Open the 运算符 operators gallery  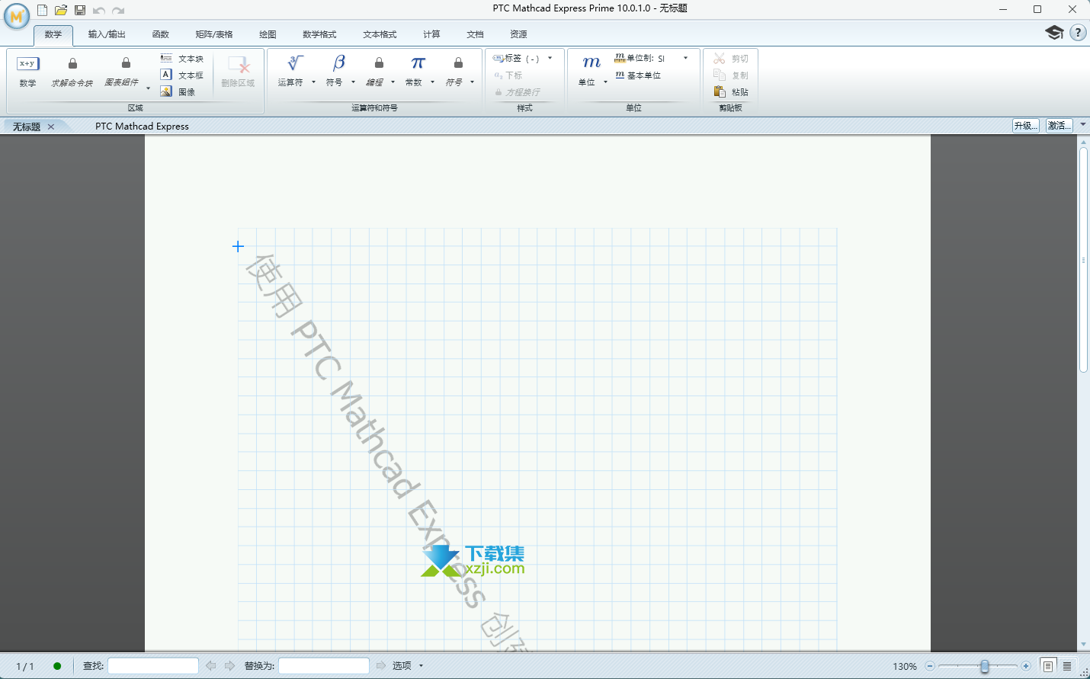click(291, 70)
